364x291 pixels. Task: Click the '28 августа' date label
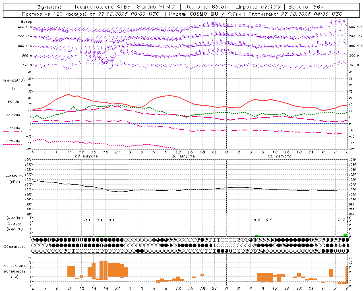tap(183, 156)
